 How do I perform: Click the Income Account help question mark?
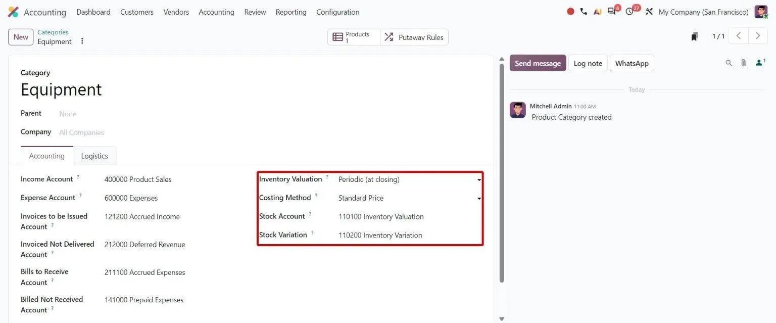pos(78,177)
